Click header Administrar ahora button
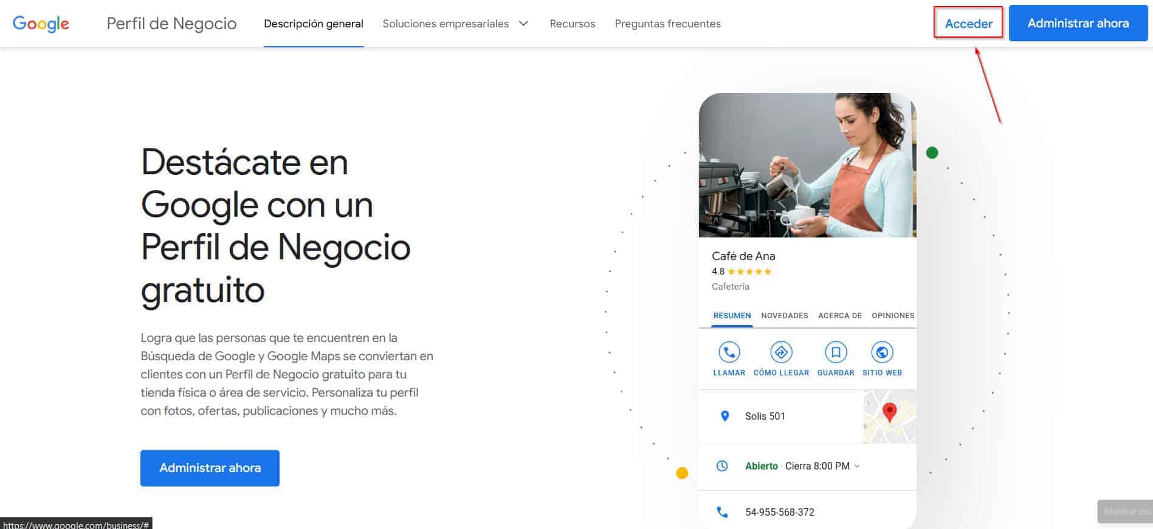 (x=1078, y=23)
